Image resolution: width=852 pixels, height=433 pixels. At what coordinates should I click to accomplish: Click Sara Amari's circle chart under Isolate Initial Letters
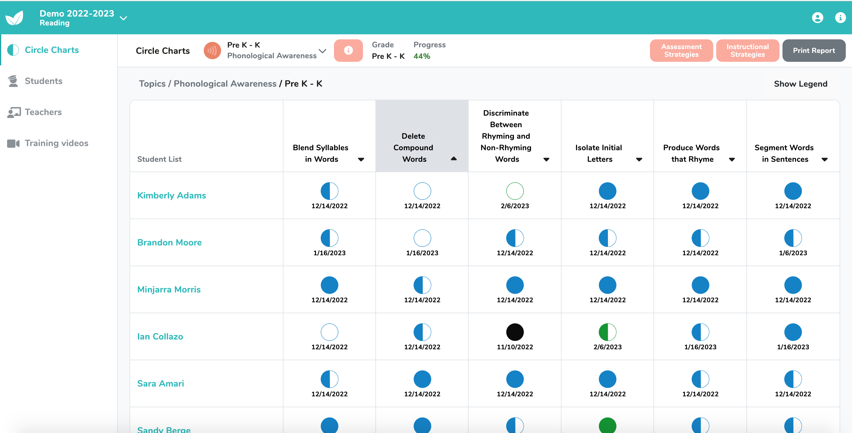tap(608, 379)
